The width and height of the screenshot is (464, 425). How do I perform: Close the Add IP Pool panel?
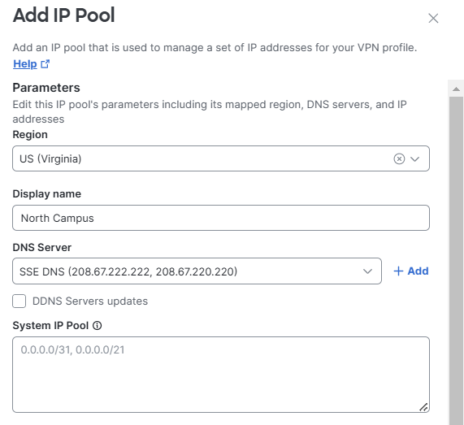[433, 19]
